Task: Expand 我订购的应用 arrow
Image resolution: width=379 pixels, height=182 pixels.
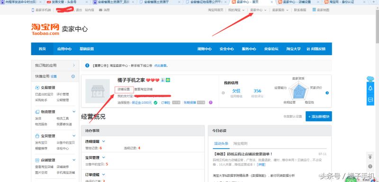Action: [x=74, y=66]
